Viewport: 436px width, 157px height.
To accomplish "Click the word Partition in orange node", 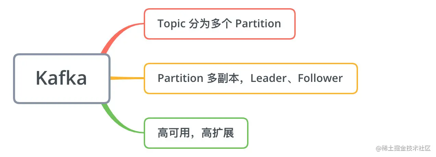I will click(180, 78).
